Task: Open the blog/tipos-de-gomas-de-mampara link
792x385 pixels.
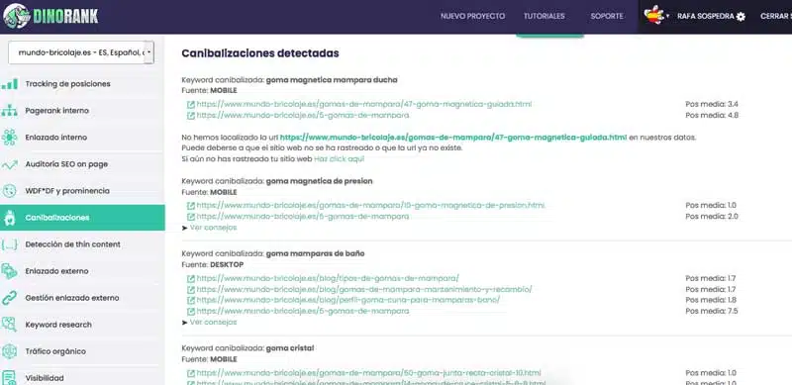Action: [328, 278]
